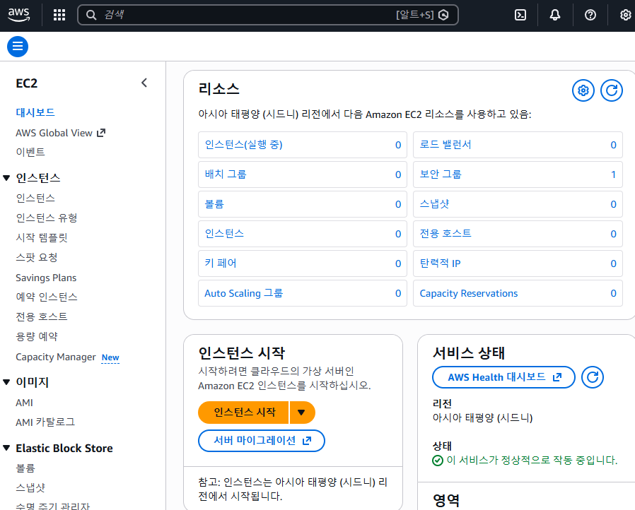Toggle the blue hamburger navigation button
This screenshot has width=635, height=510.
(x=18, y=47)
